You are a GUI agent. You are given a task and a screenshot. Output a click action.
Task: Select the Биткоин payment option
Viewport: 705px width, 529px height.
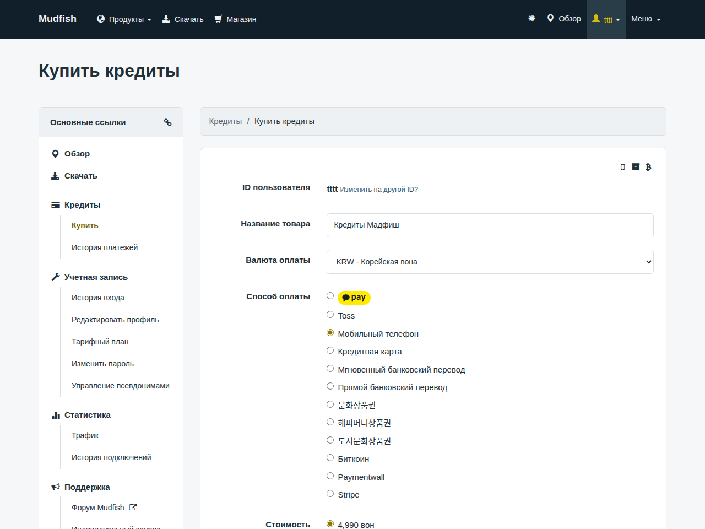click(330, 458)
